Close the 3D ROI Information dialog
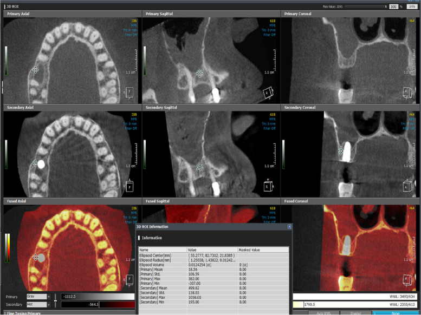421x315 pixels. pos(289,227)
